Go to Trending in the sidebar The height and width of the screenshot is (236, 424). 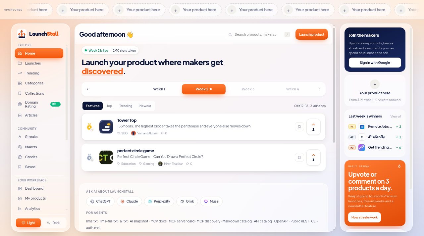click(x=39, y=73)
